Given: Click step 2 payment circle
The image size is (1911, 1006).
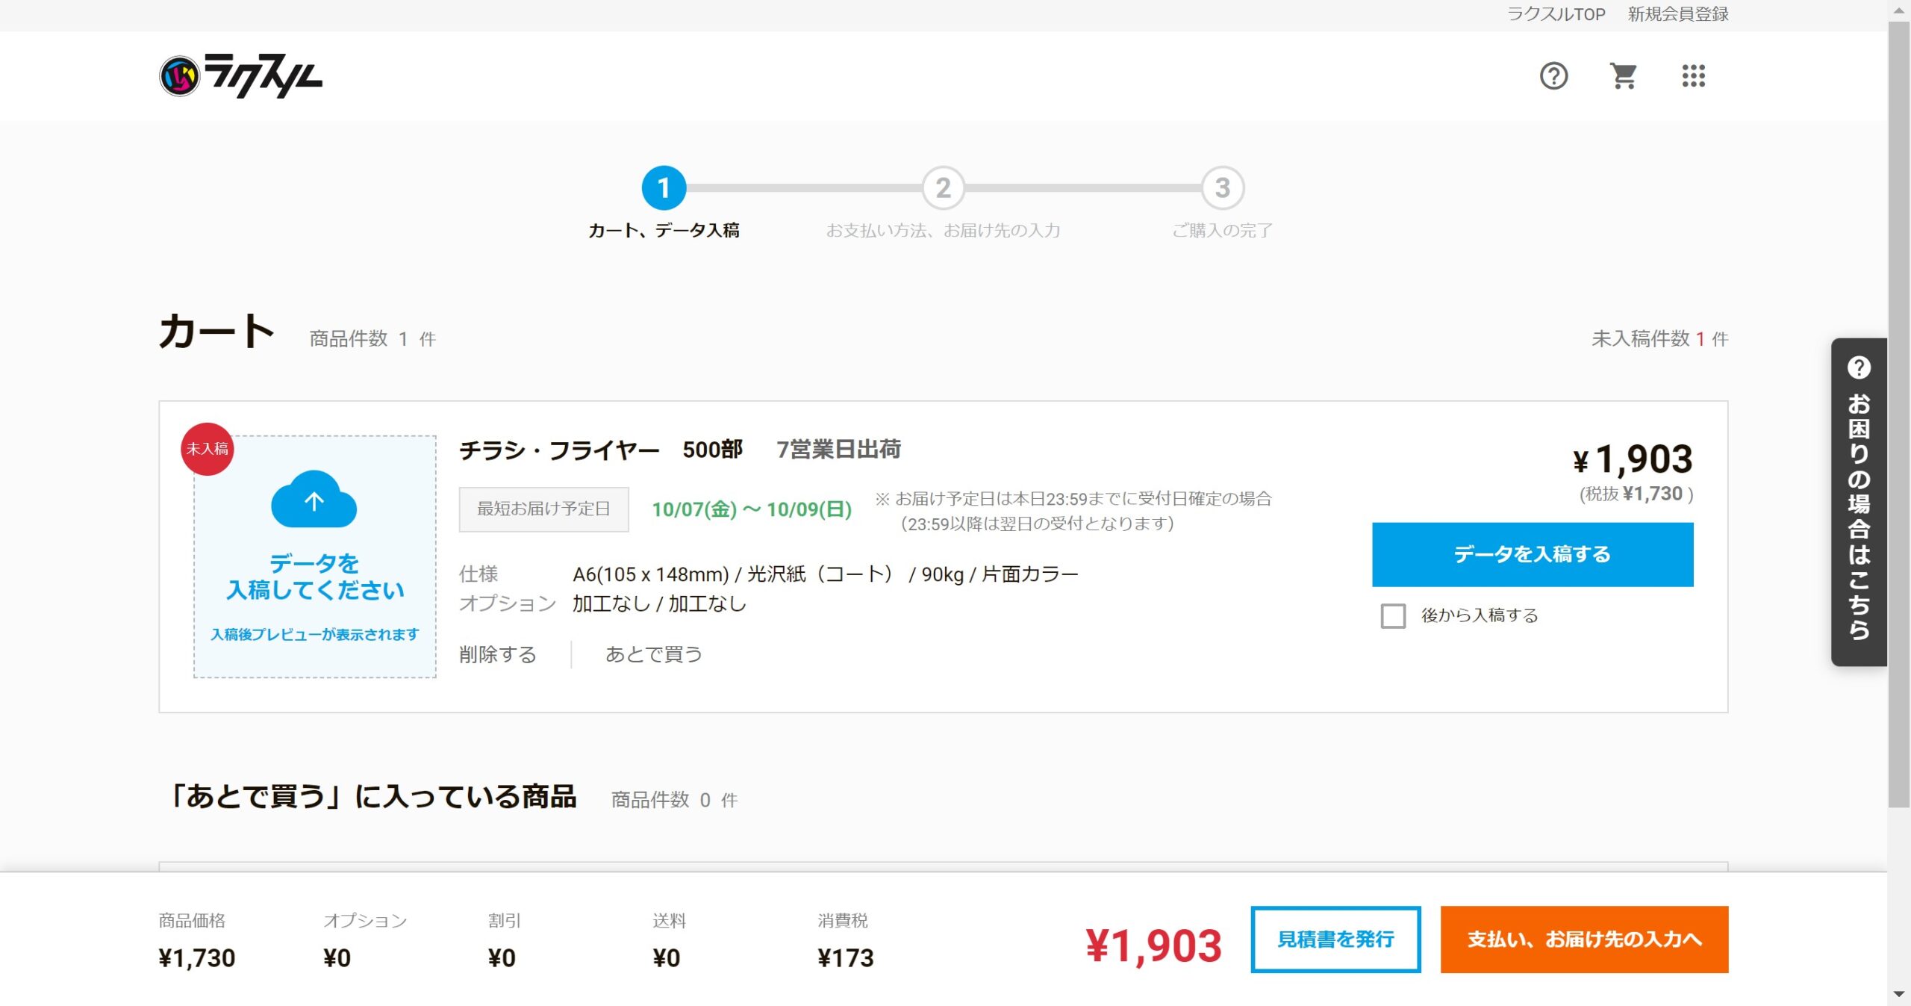Looking at the screenshot, I should [x=943, y=188].
